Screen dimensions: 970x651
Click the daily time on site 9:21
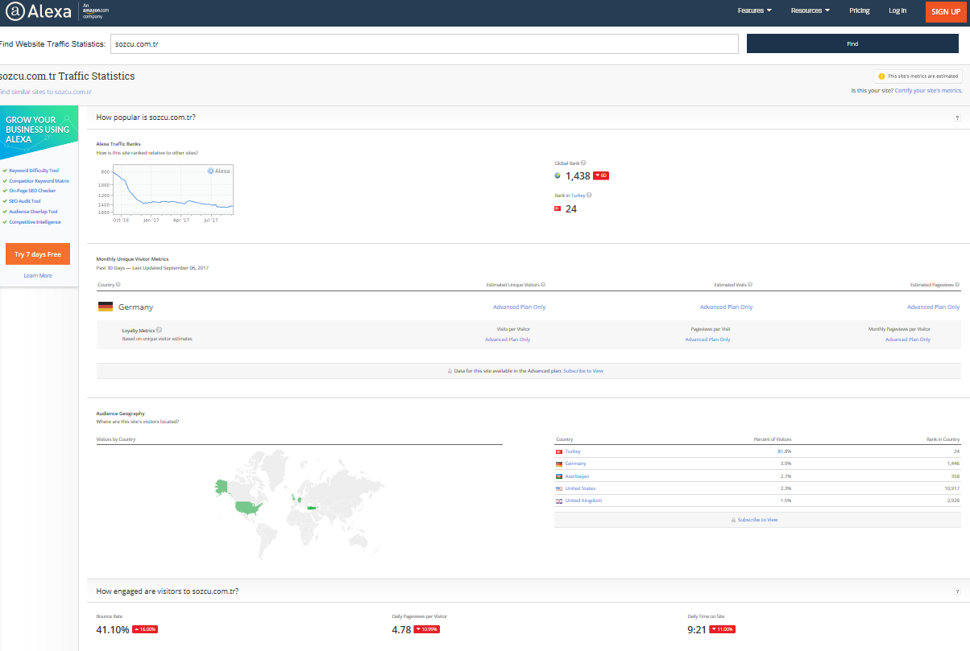pos(697,629)
